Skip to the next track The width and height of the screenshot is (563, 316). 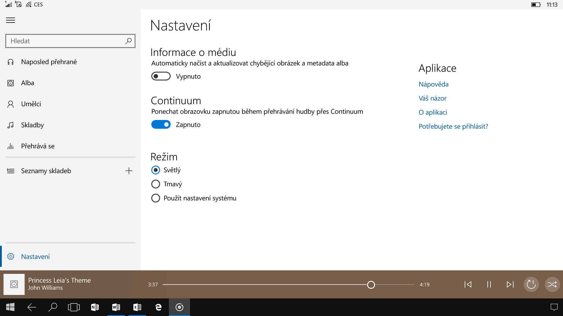coord(510,284)
